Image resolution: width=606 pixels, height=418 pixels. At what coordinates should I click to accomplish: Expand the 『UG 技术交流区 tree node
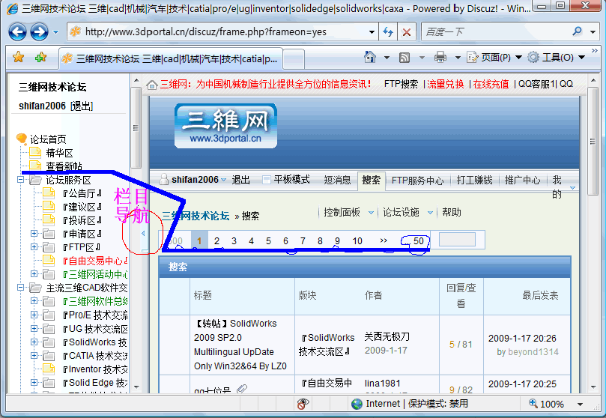pyautogui.click(x=34, y=328)
